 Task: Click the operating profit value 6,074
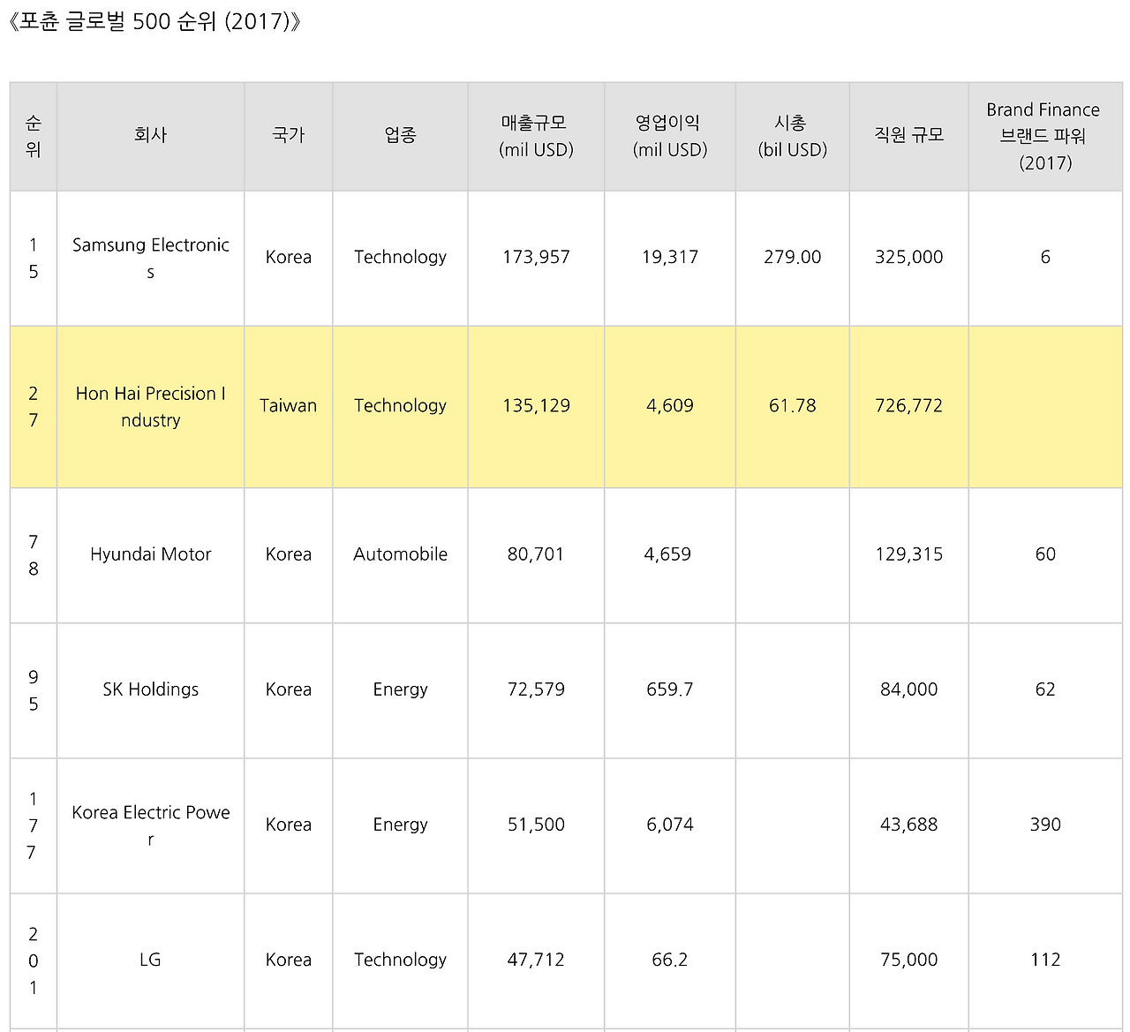click(x=670, y=825)
